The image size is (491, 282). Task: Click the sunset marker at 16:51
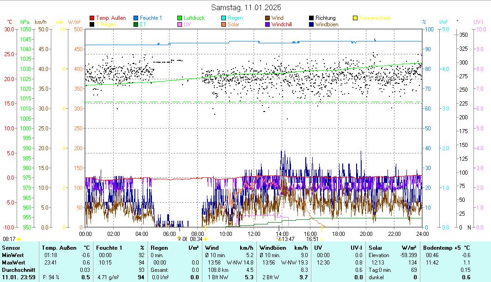[x=322, y=239]
